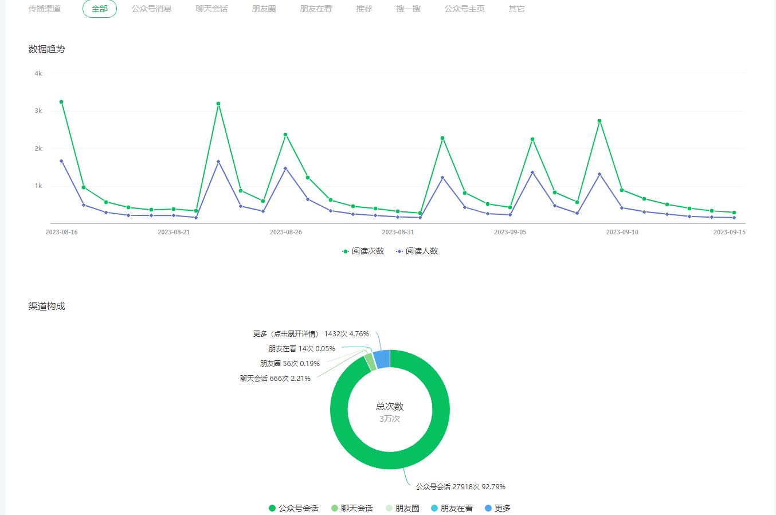Toggle the 朋友在看 pie legend entry

click(x=452, y=508)
